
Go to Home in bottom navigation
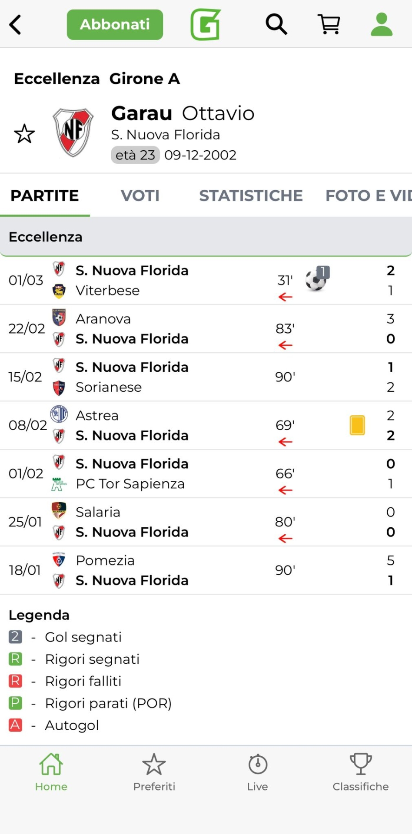click(51, 772)
